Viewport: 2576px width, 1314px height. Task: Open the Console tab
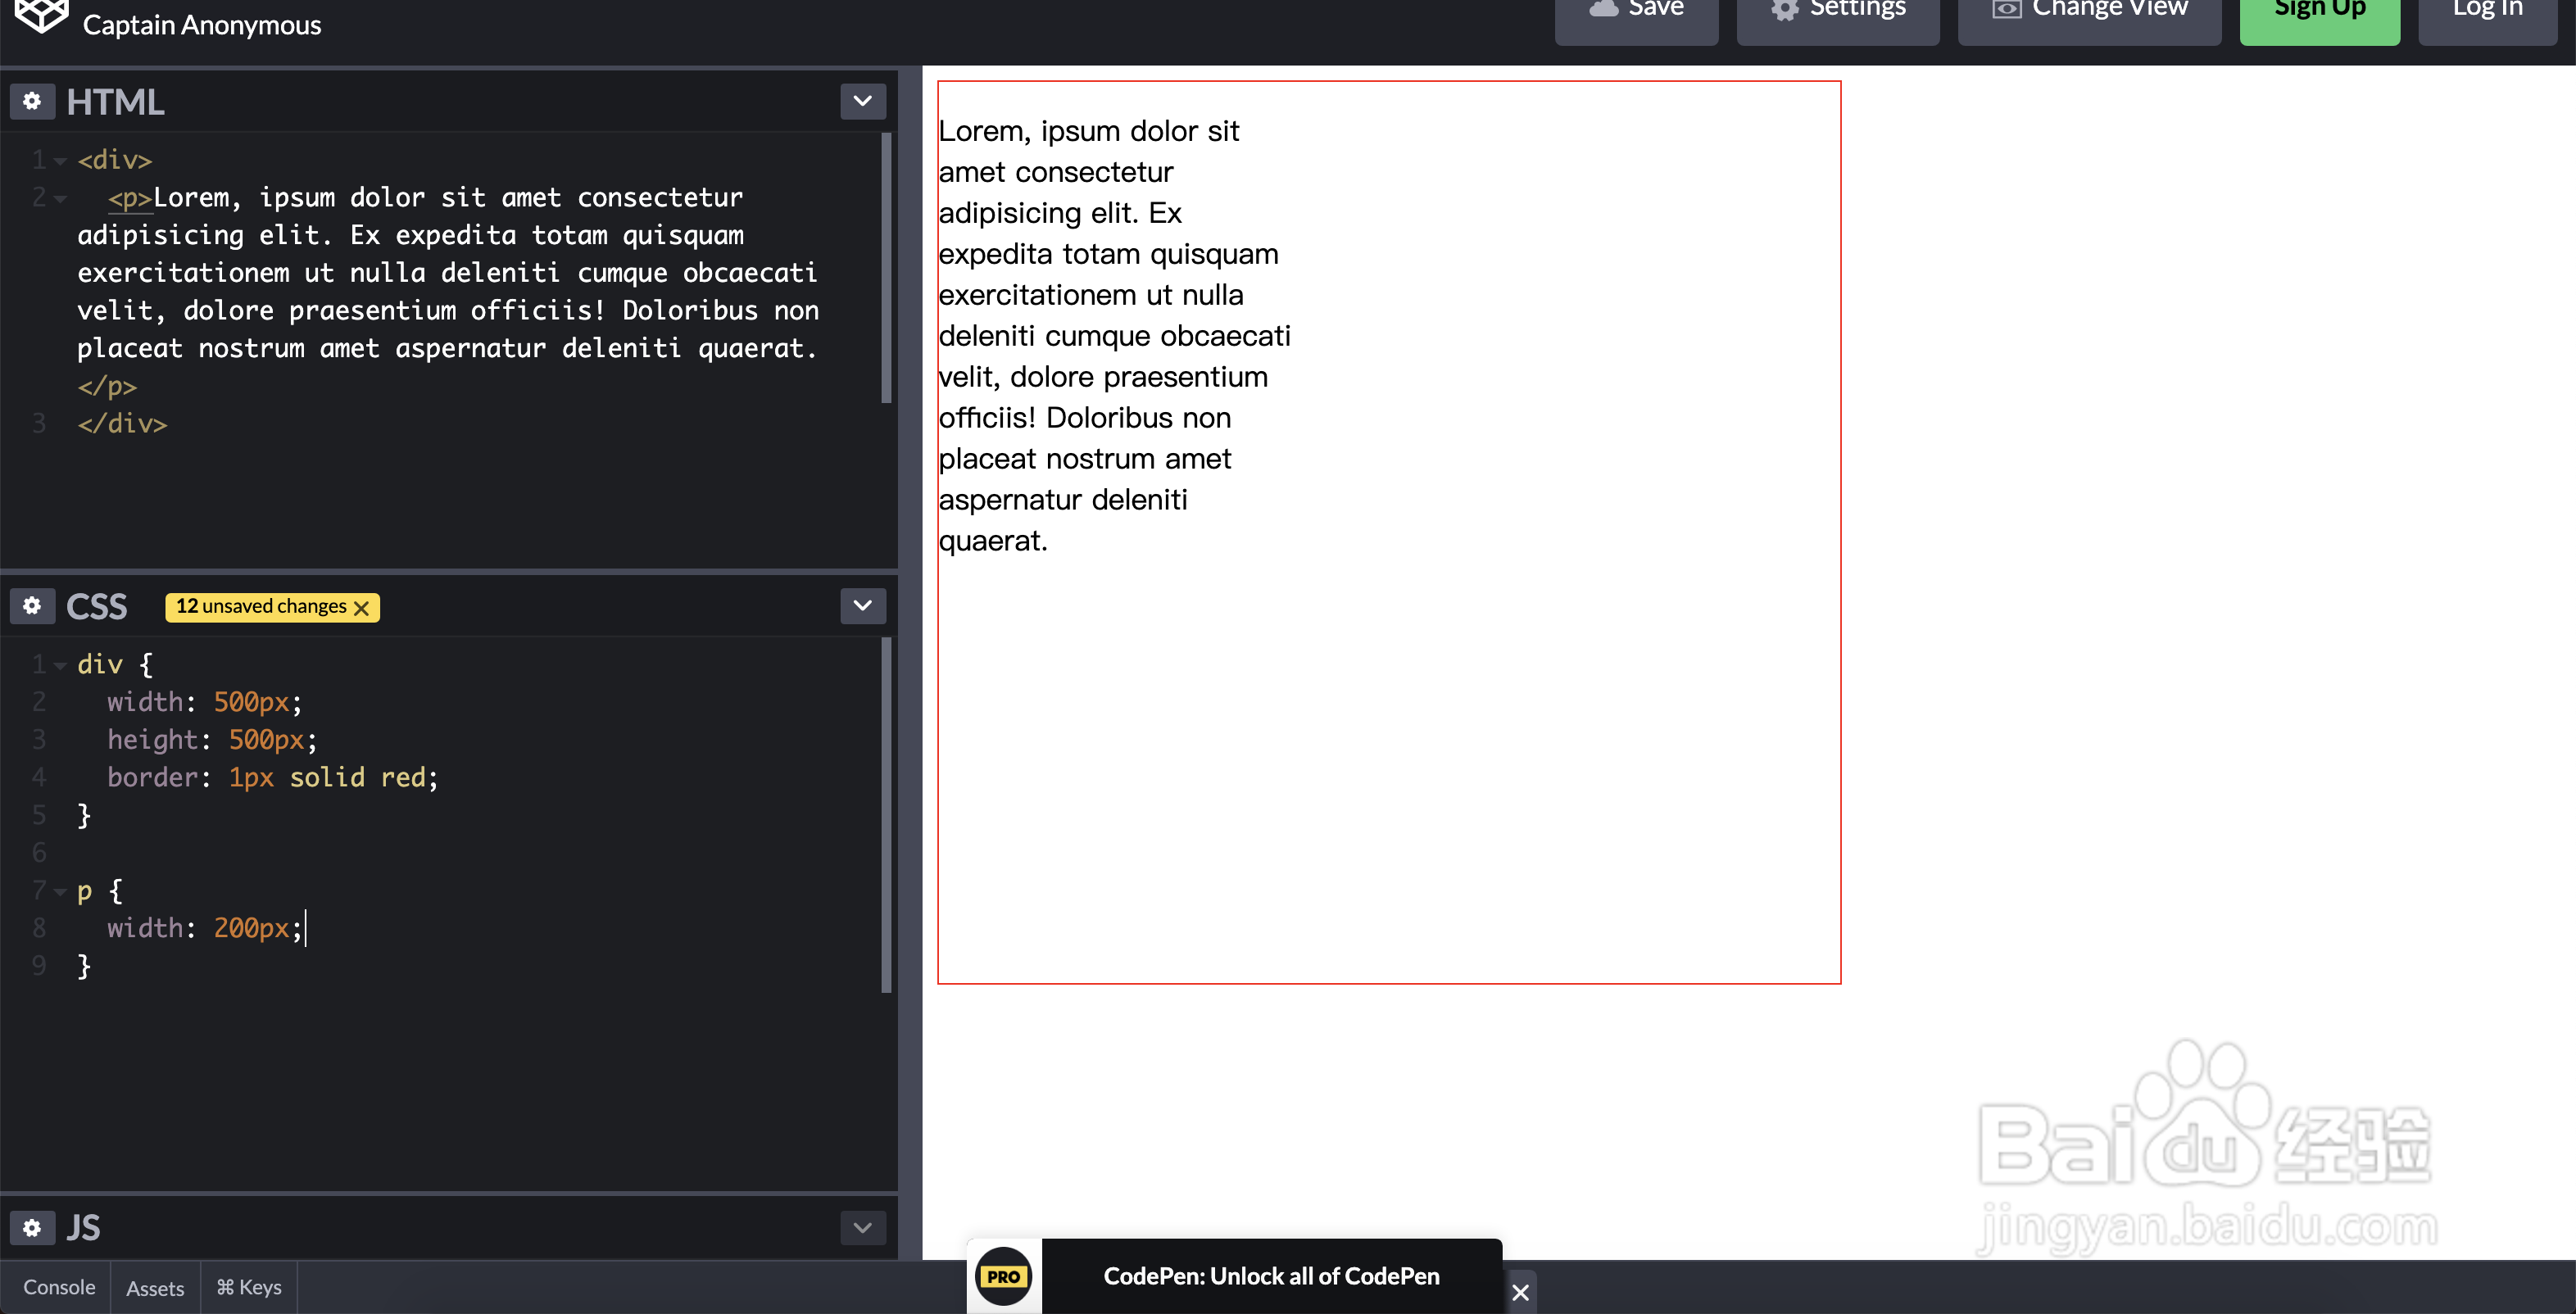pos(59,1287)
